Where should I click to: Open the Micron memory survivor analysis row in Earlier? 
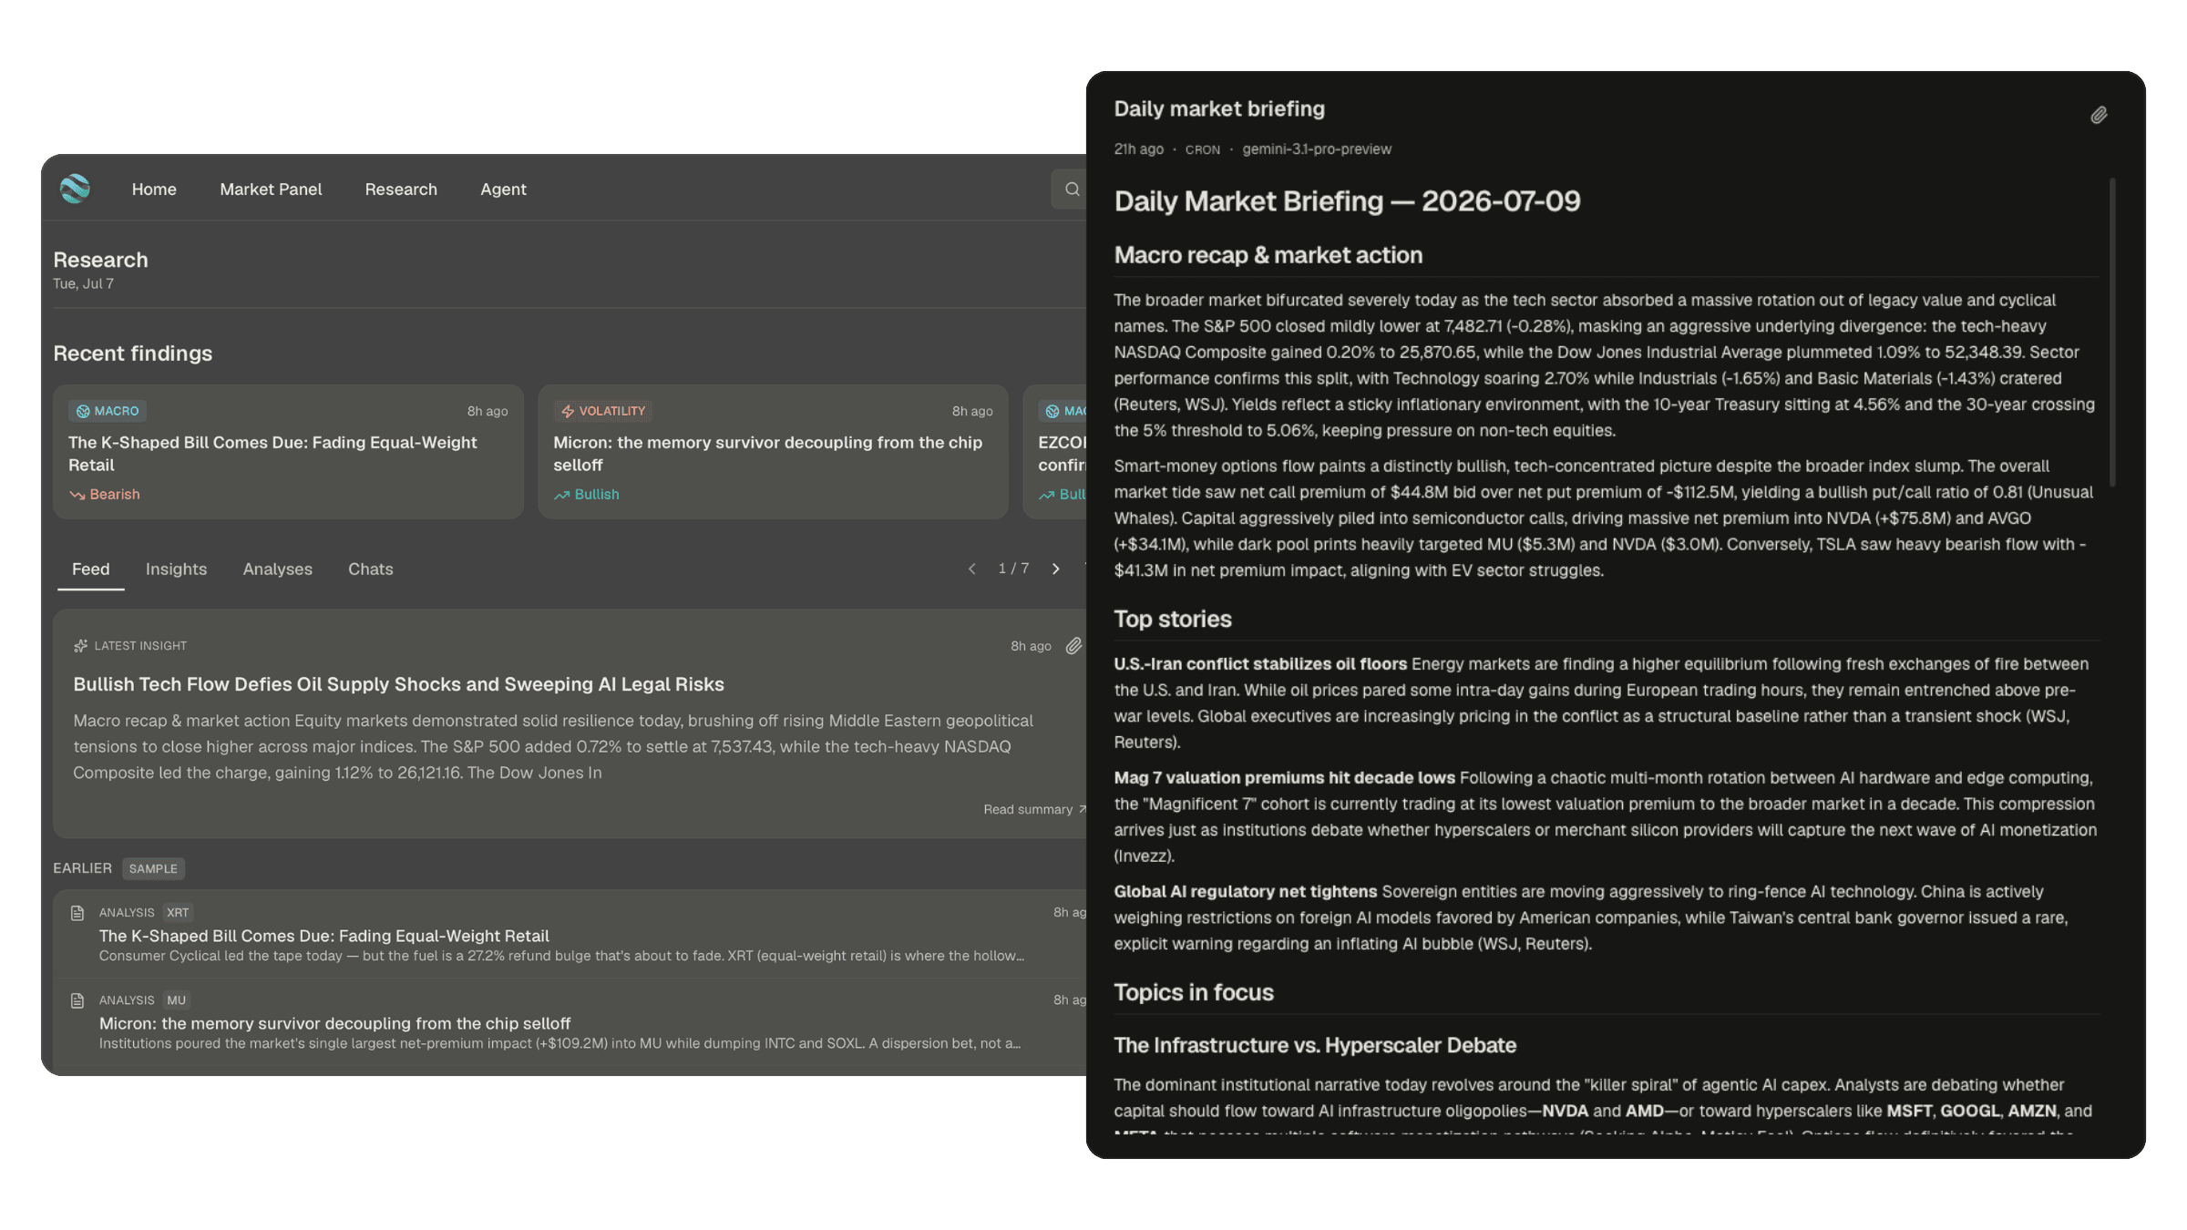[x=570, y=1021]
